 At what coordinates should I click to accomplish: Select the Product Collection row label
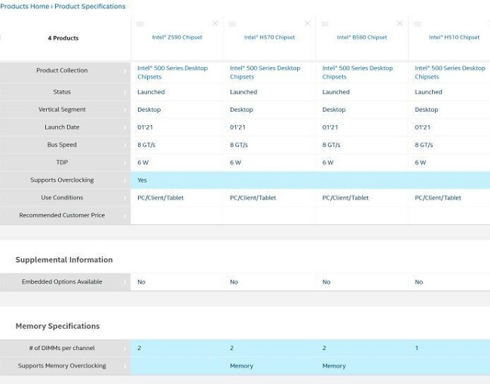point(62,70)
